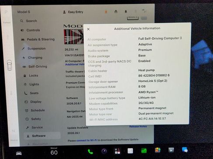The image size is (213, 159).
Task: Click the Heat pump cabin heater value
Action: 146,70
